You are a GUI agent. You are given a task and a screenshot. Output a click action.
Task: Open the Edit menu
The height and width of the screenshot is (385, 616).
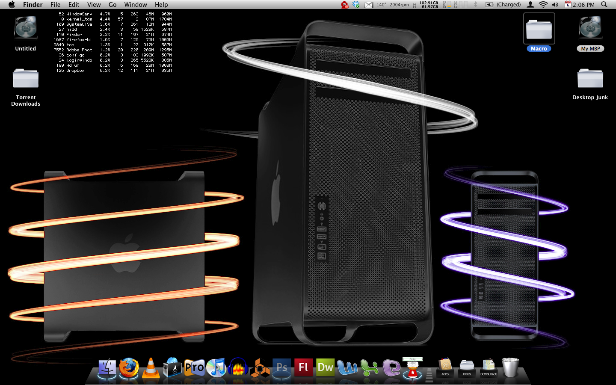pos(74,5)
